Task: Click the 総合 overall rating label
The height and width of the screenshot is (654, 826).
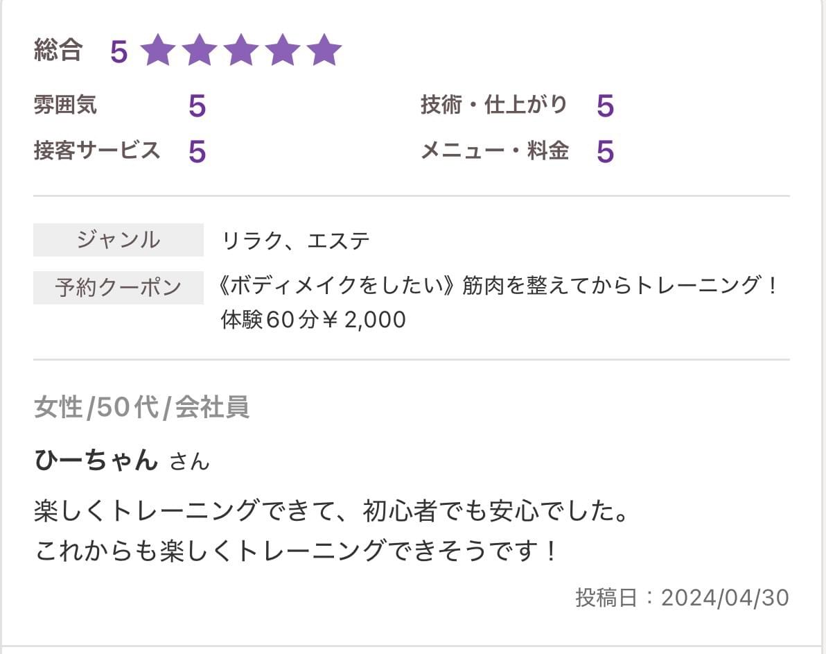Action: [x=58, y=51]
